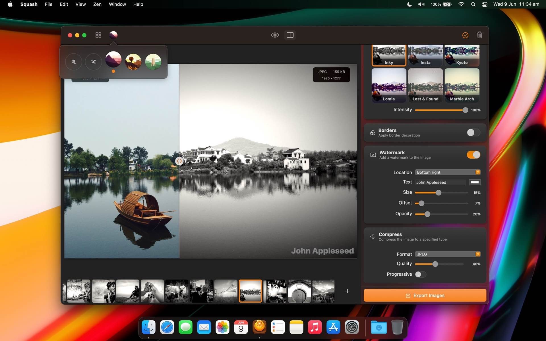This screenshot has width=546, height=341.
Task: Click the split-view comparison icon
Action: click(290, 35)
